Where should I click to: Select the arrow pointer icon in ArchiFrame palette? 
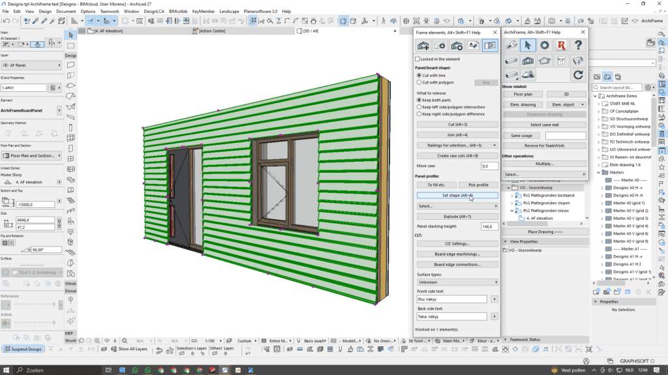coord(527,45)
